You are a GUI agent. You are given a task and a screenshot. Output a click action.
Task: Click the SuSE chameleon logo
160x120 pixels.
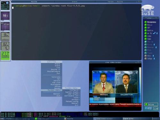coord(148,10)
